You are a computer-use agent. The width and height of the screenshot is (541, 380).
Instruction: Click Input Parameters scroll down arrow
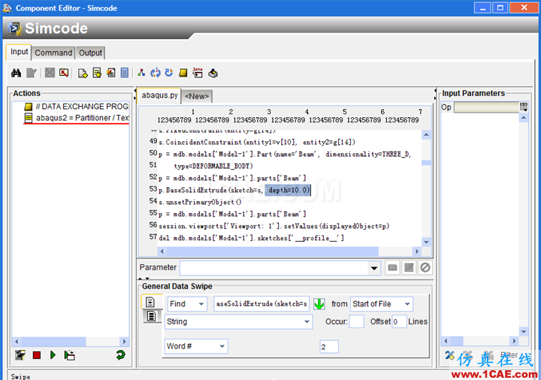[524, 332]
